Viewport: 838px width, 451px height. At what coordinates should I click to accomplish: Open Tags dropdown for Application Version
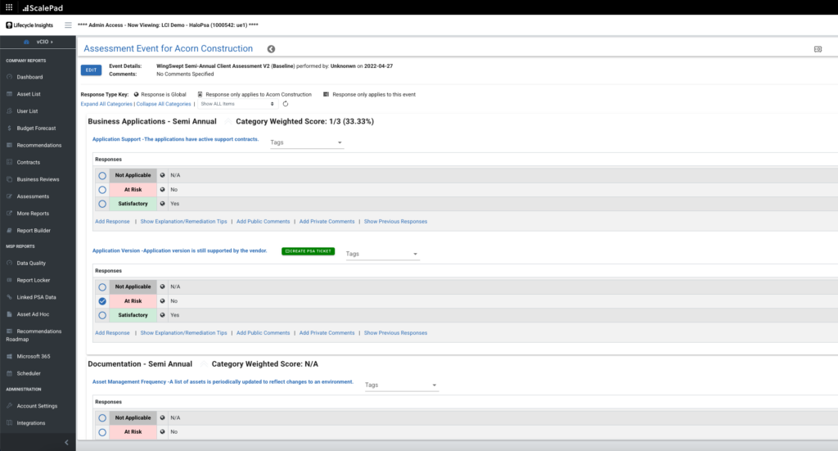click(x=382, y=254)
